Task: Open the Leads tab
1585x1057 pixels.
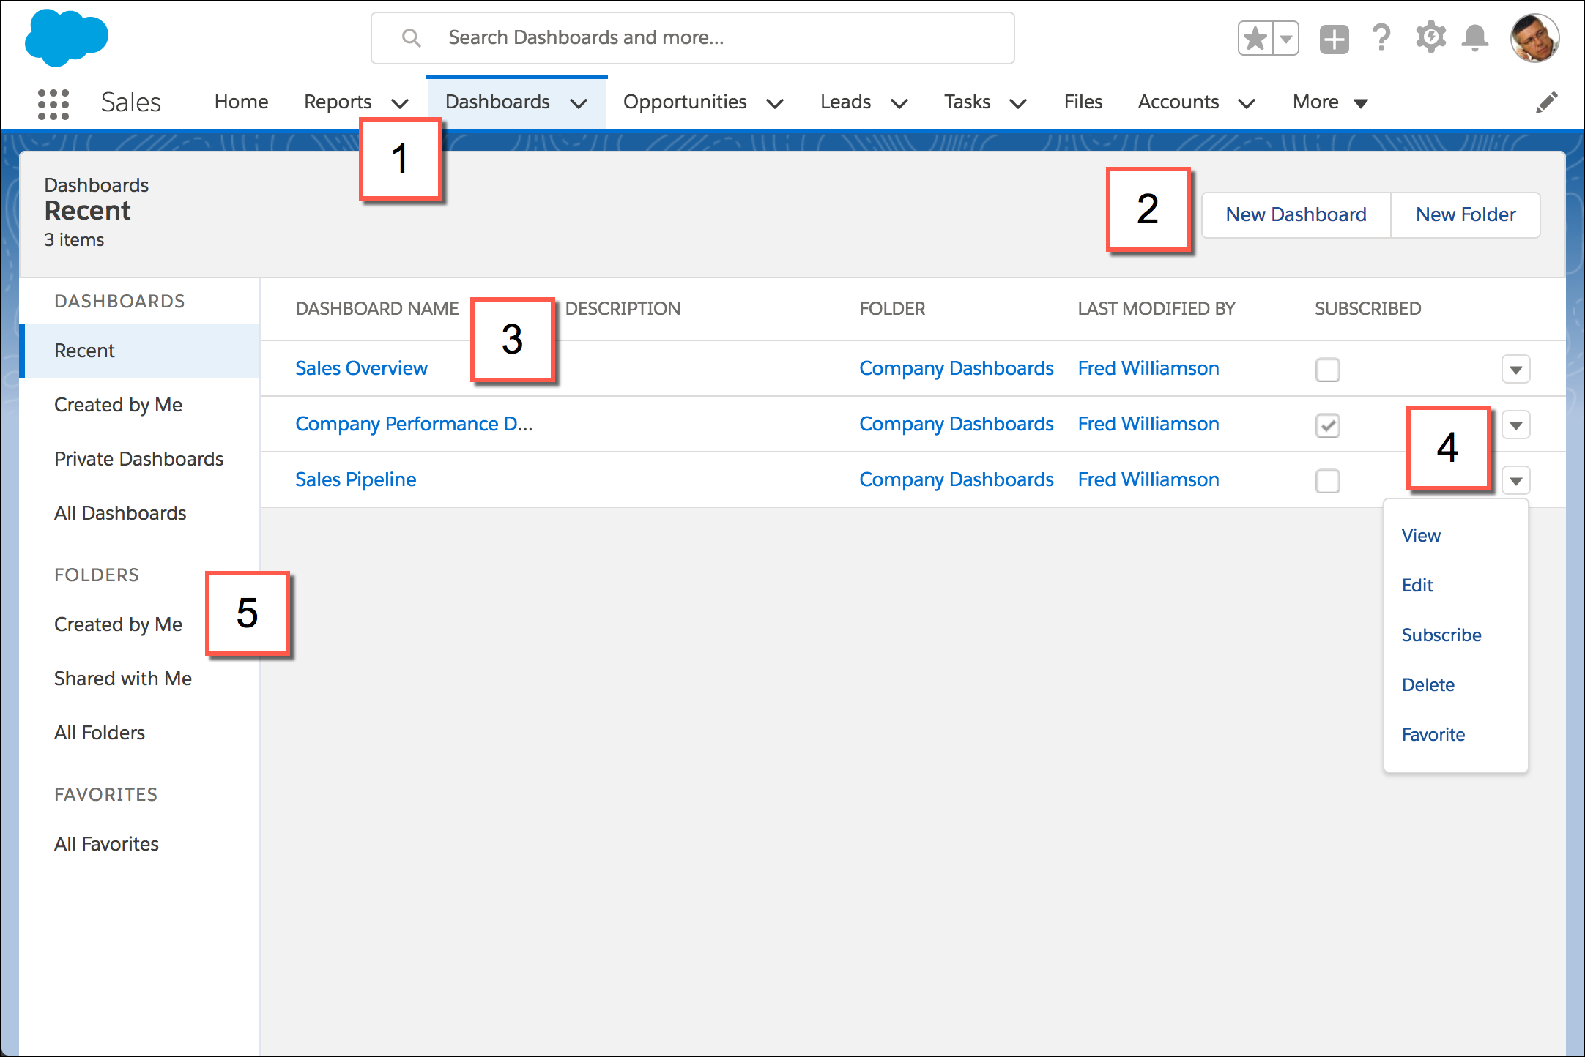Action: pos(845,102)
